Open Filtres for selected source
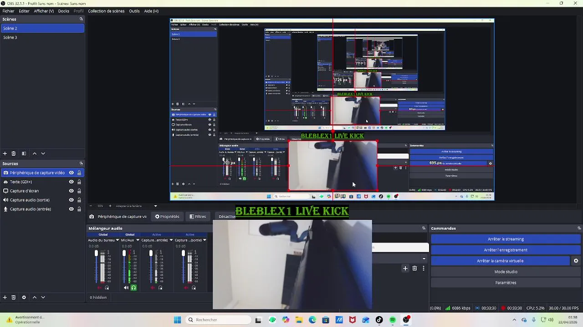This screenshot has width=583, height=327. [198, 217]
